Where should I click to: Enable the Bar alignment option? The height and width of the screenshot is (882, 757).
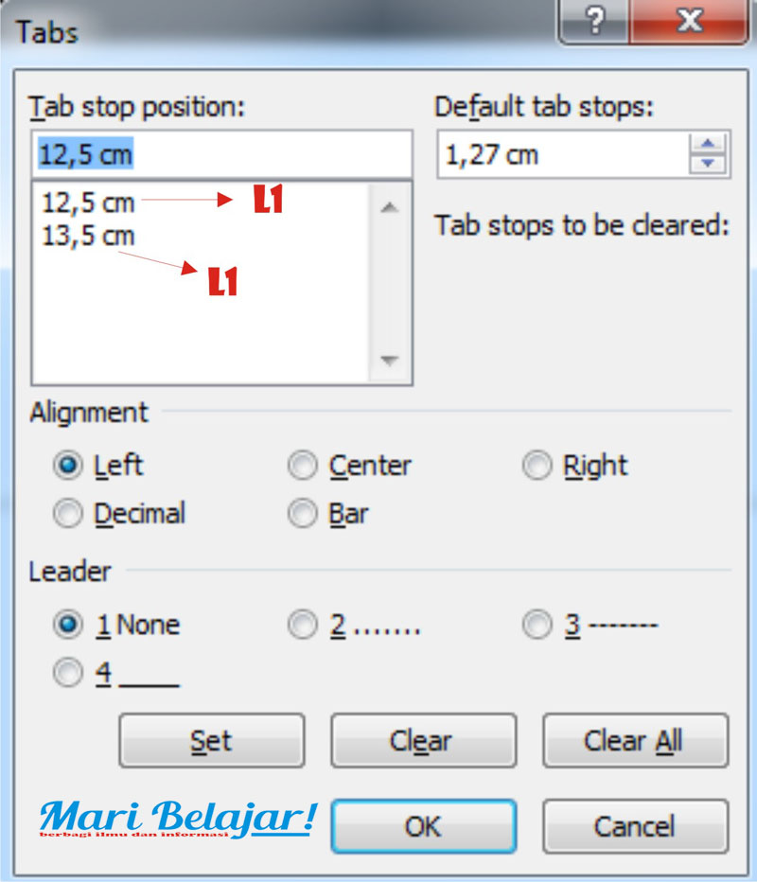click(303, 514)
